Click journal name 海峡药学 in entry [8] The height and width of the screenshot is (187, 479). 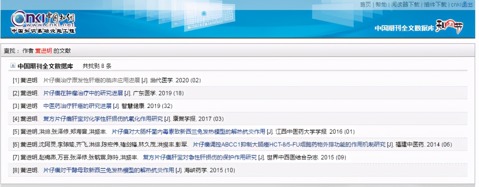click(x=196, y=171)
